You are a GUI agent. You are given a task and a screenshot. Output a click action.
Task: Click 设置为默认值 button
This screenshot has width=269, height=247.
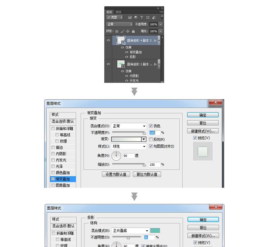(x=116, y=174)
